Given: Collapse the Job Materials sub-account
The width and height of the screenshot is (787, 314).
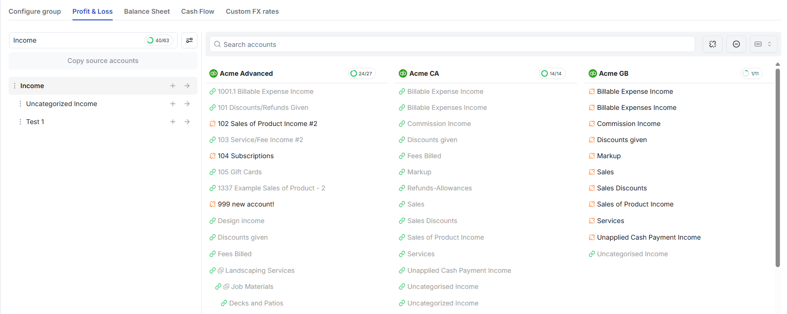Looking at the screenshot, I should coord(226,287).
